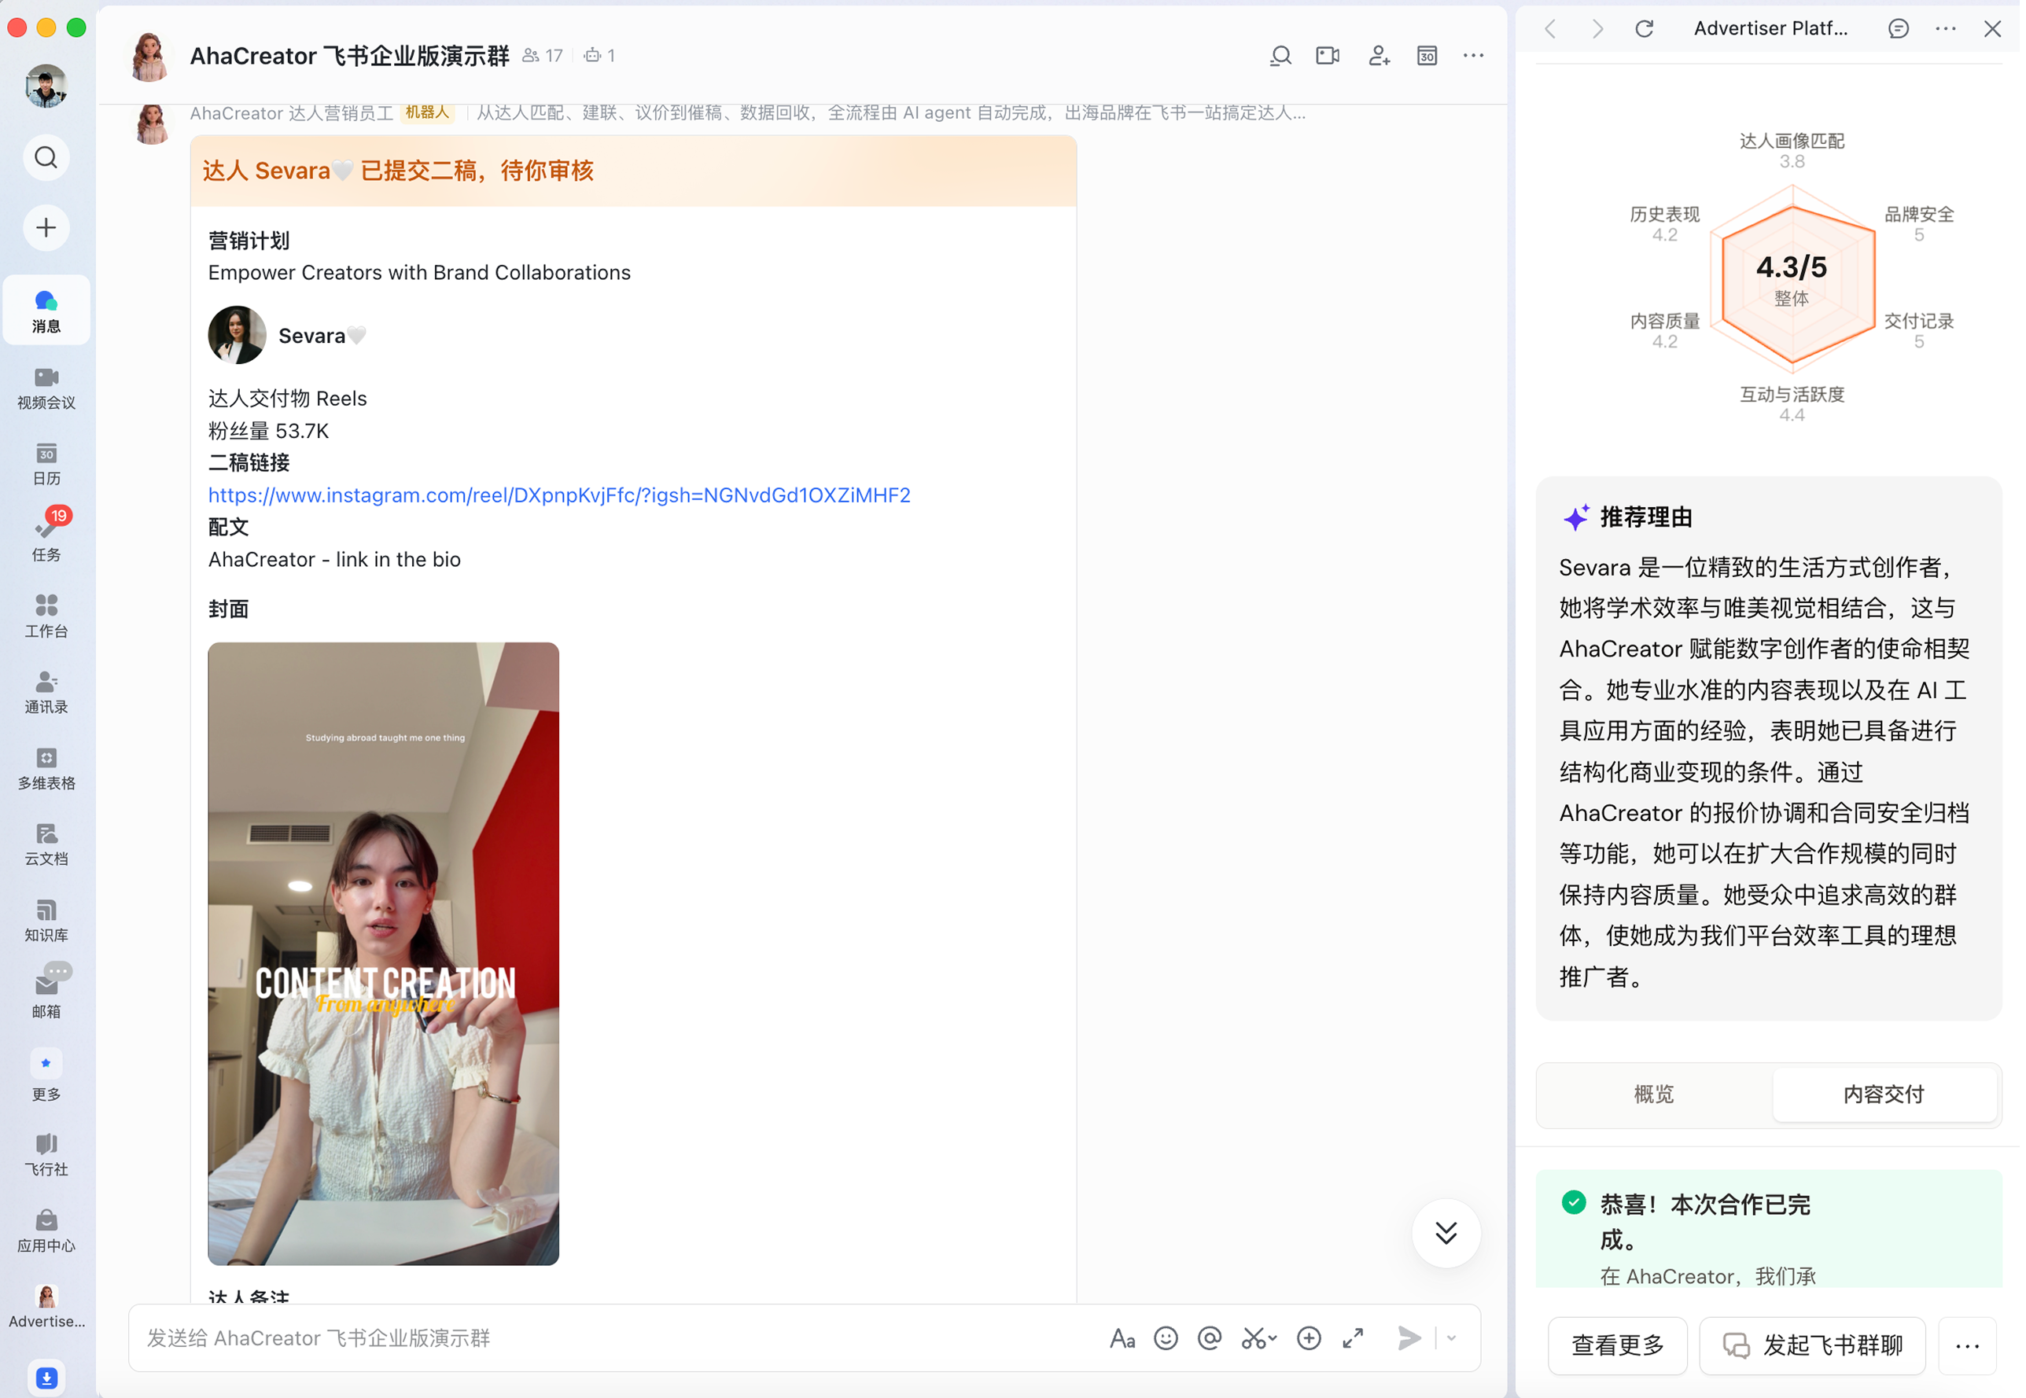Open the video call icon in the chat header
The image size is (2026, 1398).
coord(1327,56)
